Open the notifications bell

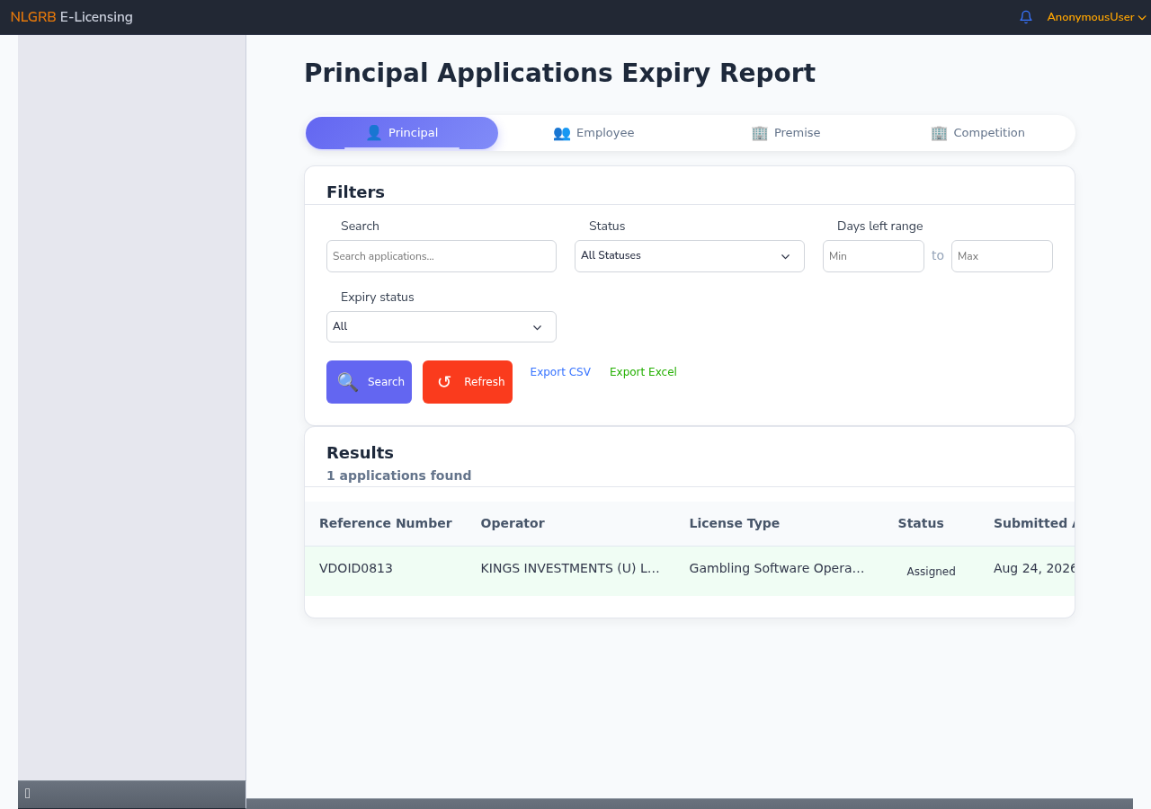click(x=1026, y=17)
